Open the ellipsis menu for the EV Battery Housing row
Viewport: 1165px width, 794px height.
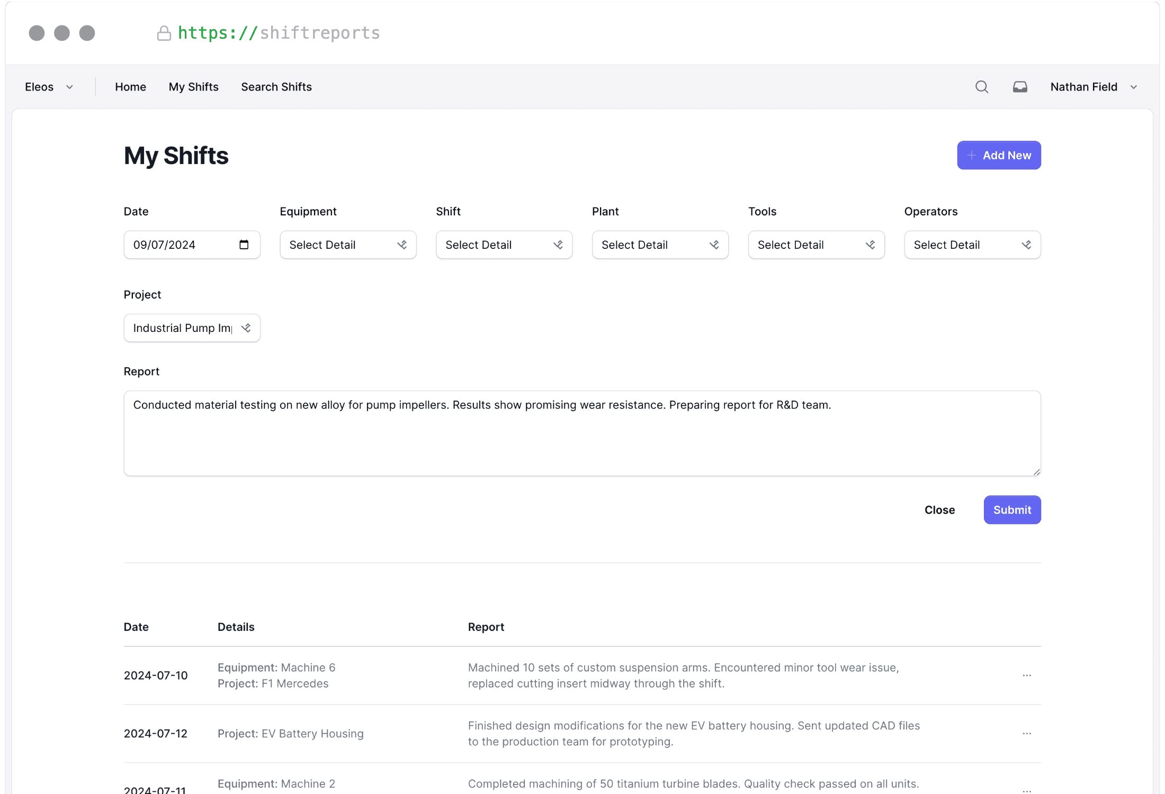1027,734
